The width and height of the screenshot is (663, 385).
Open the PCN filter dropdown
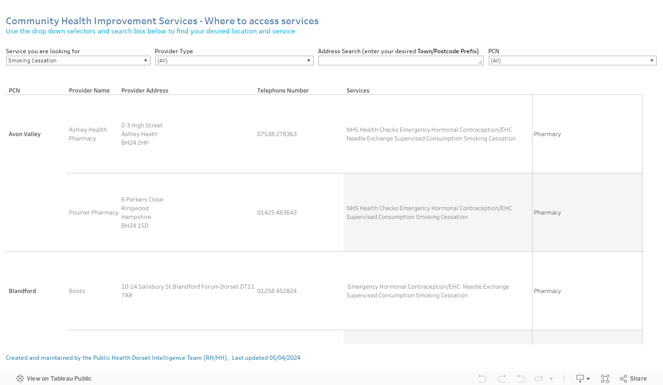[x=573, y=61]
